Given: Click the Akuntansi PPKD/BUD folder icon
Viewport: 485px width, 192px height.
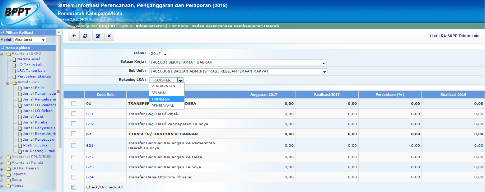Looking at the screenshot, I should point(8,157).
